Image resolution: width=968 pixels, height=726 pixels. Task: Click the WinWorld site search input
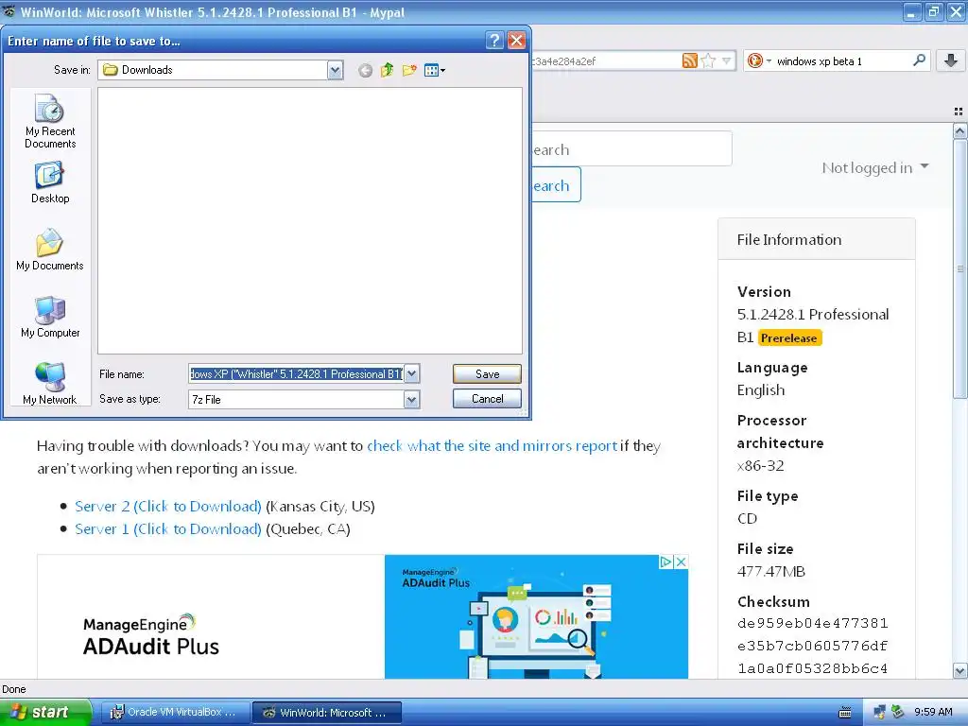point(631,148)
